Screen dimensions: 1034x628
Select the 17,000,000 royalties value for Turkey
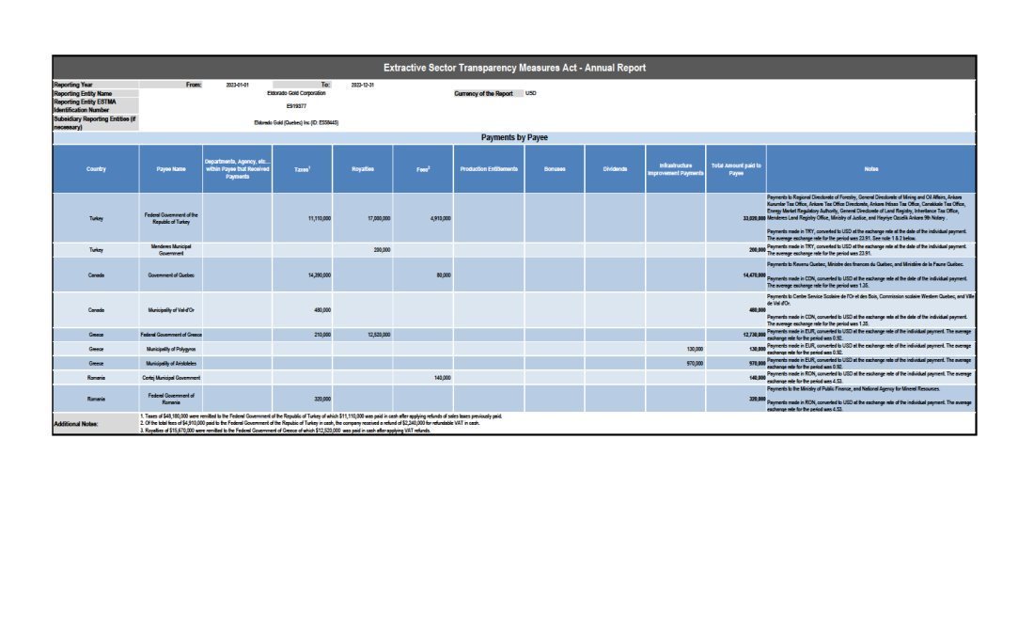[379, 218]
